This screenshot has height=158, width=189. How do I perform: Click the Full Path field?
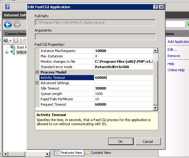[x=95, y=23]
